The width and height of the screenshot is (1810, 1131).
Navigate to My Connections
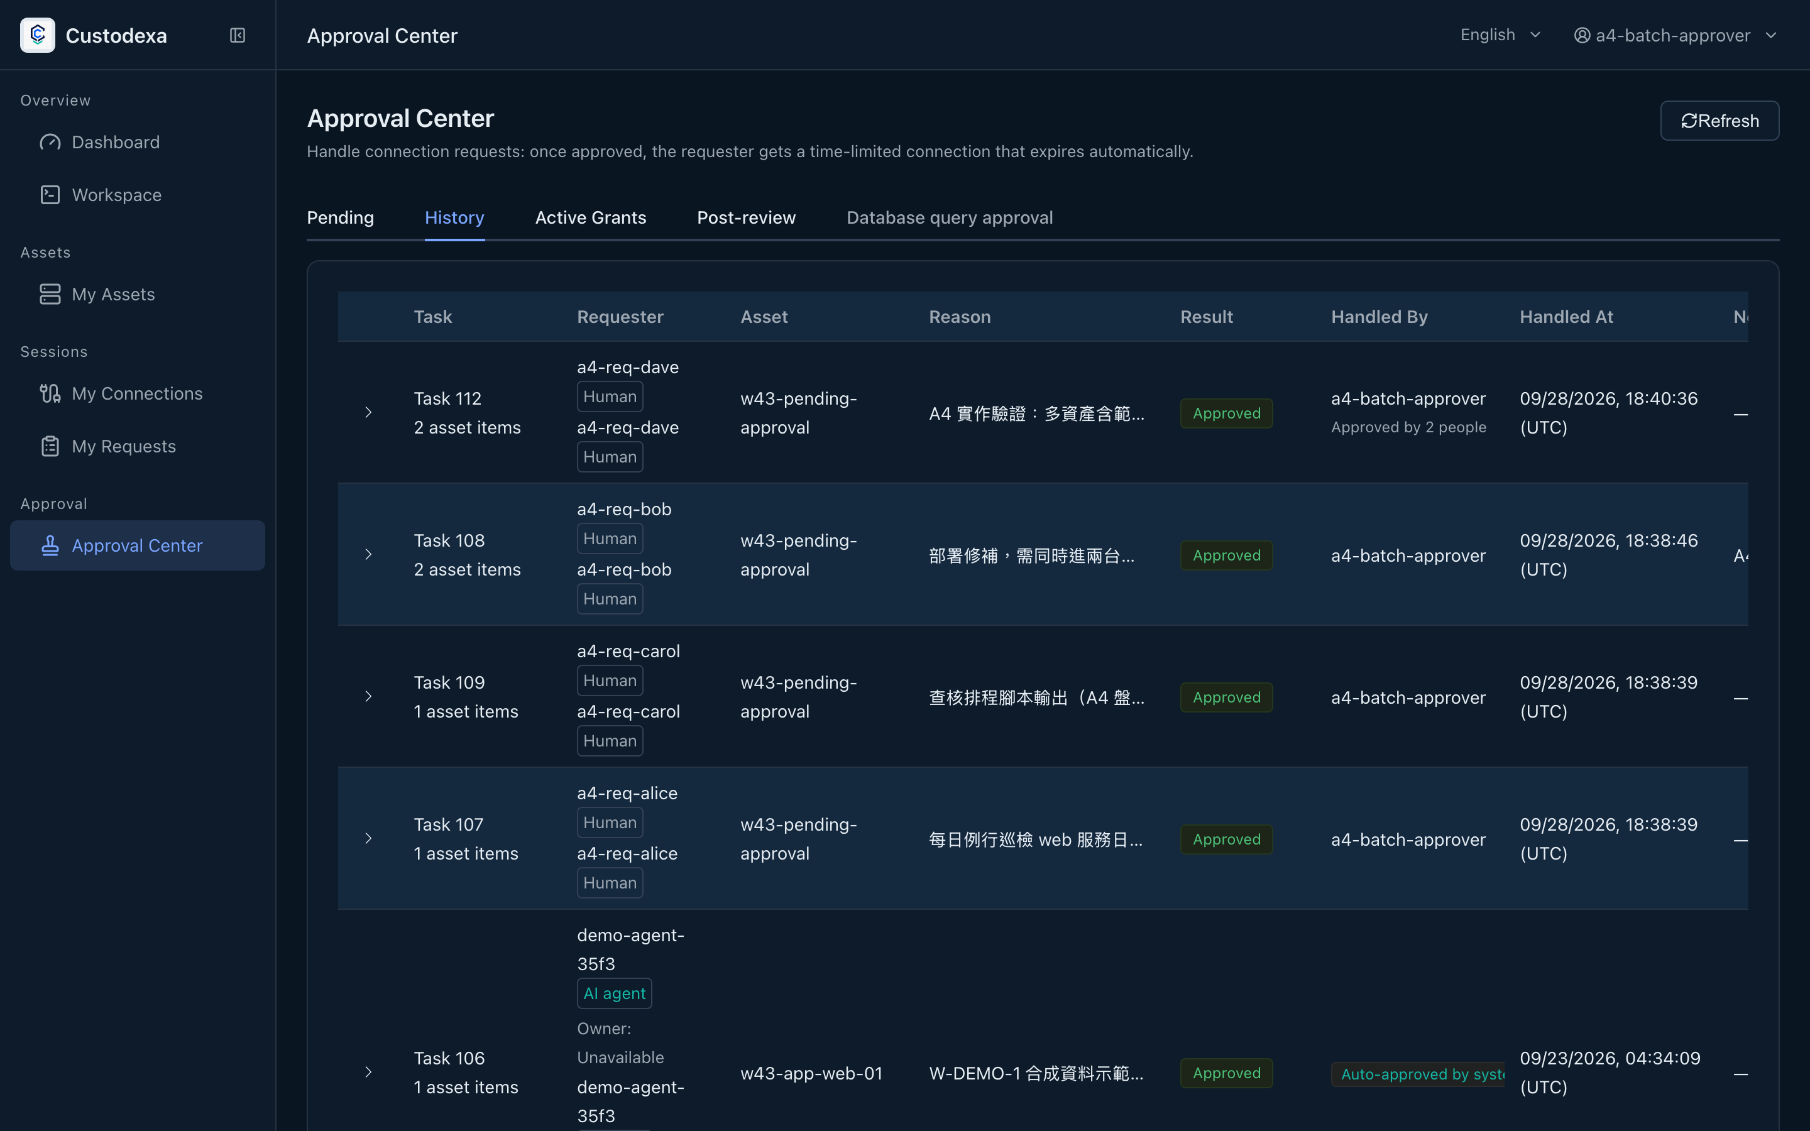[x=138, y=393]
